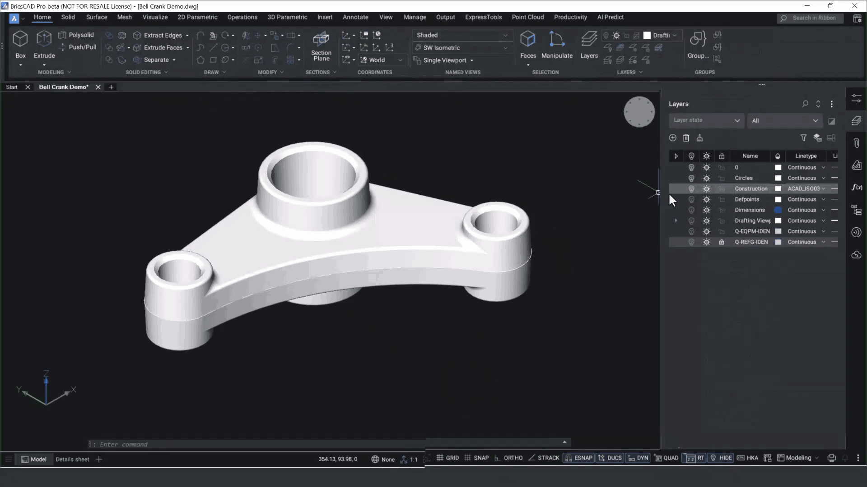
Task: Unlock the Q-REFG-IDEN layer padlock
Action: coord(721,242)
